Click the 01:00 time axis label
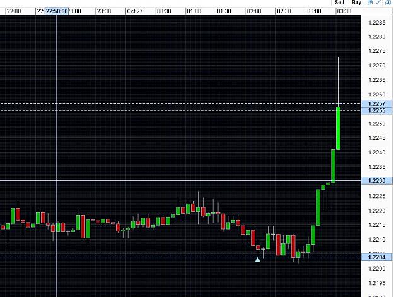Viewport: 394px width, 297px height. pyautogui.click(x=194, y=11)
